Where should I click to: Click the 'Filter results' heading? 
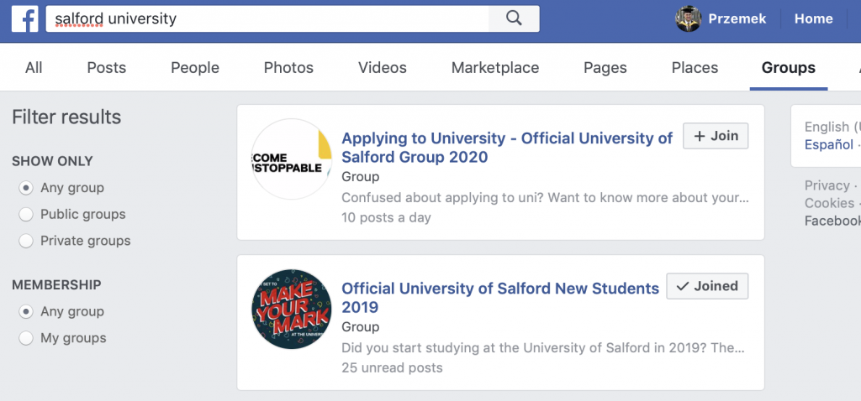click(66, 117)
